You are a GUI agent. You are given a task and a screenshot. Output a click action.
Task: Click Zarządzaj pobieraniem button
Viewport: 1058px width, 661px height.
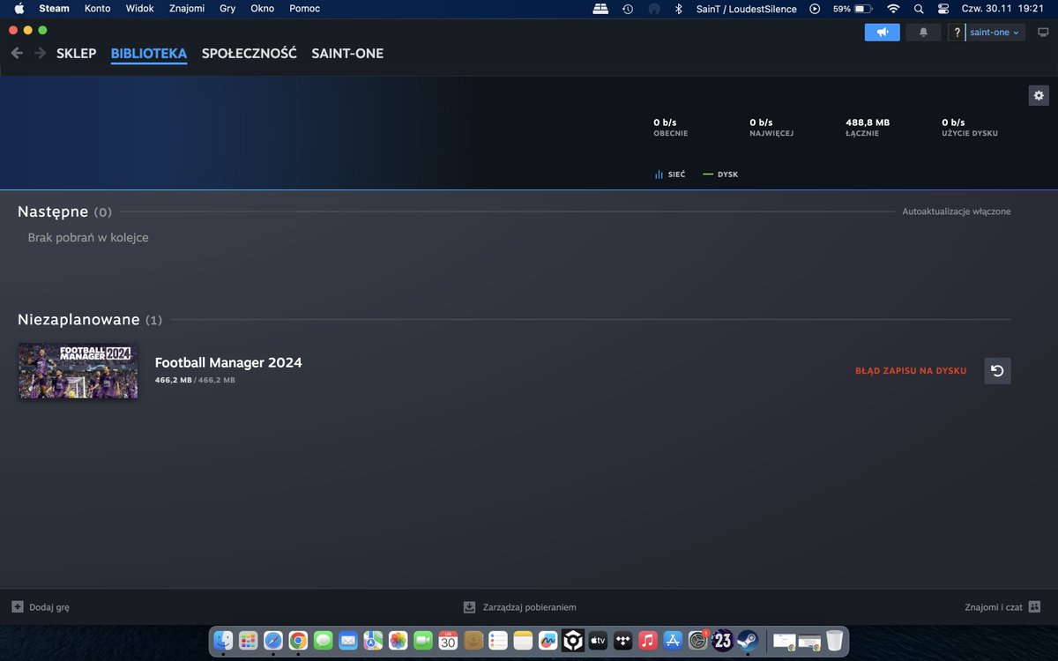click(x=520, y=607)
